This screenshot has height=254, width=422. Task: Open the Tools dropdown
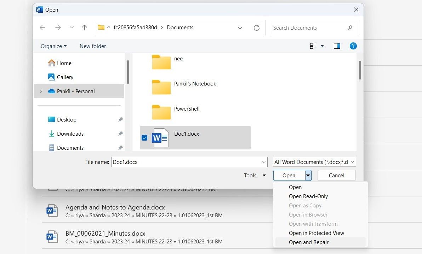[254, 176]
